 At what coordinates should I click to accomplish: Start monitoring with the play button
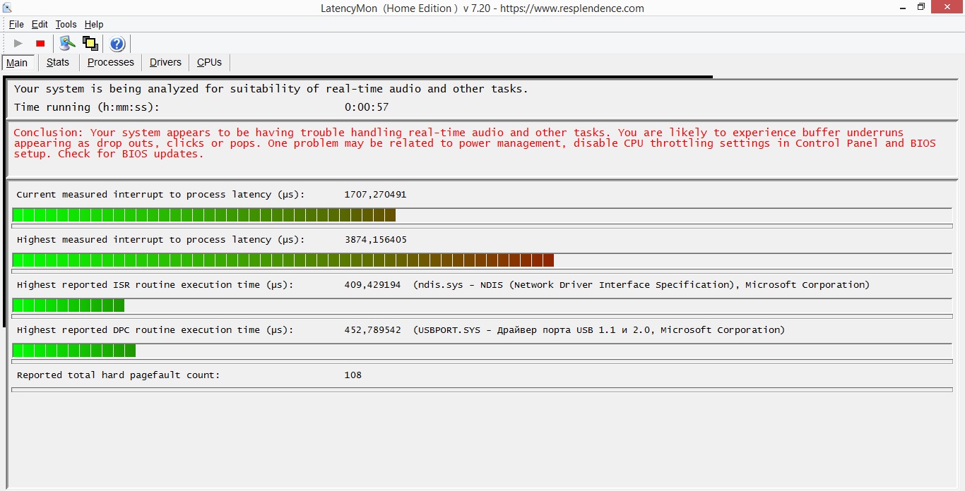[x=18, y=44]
